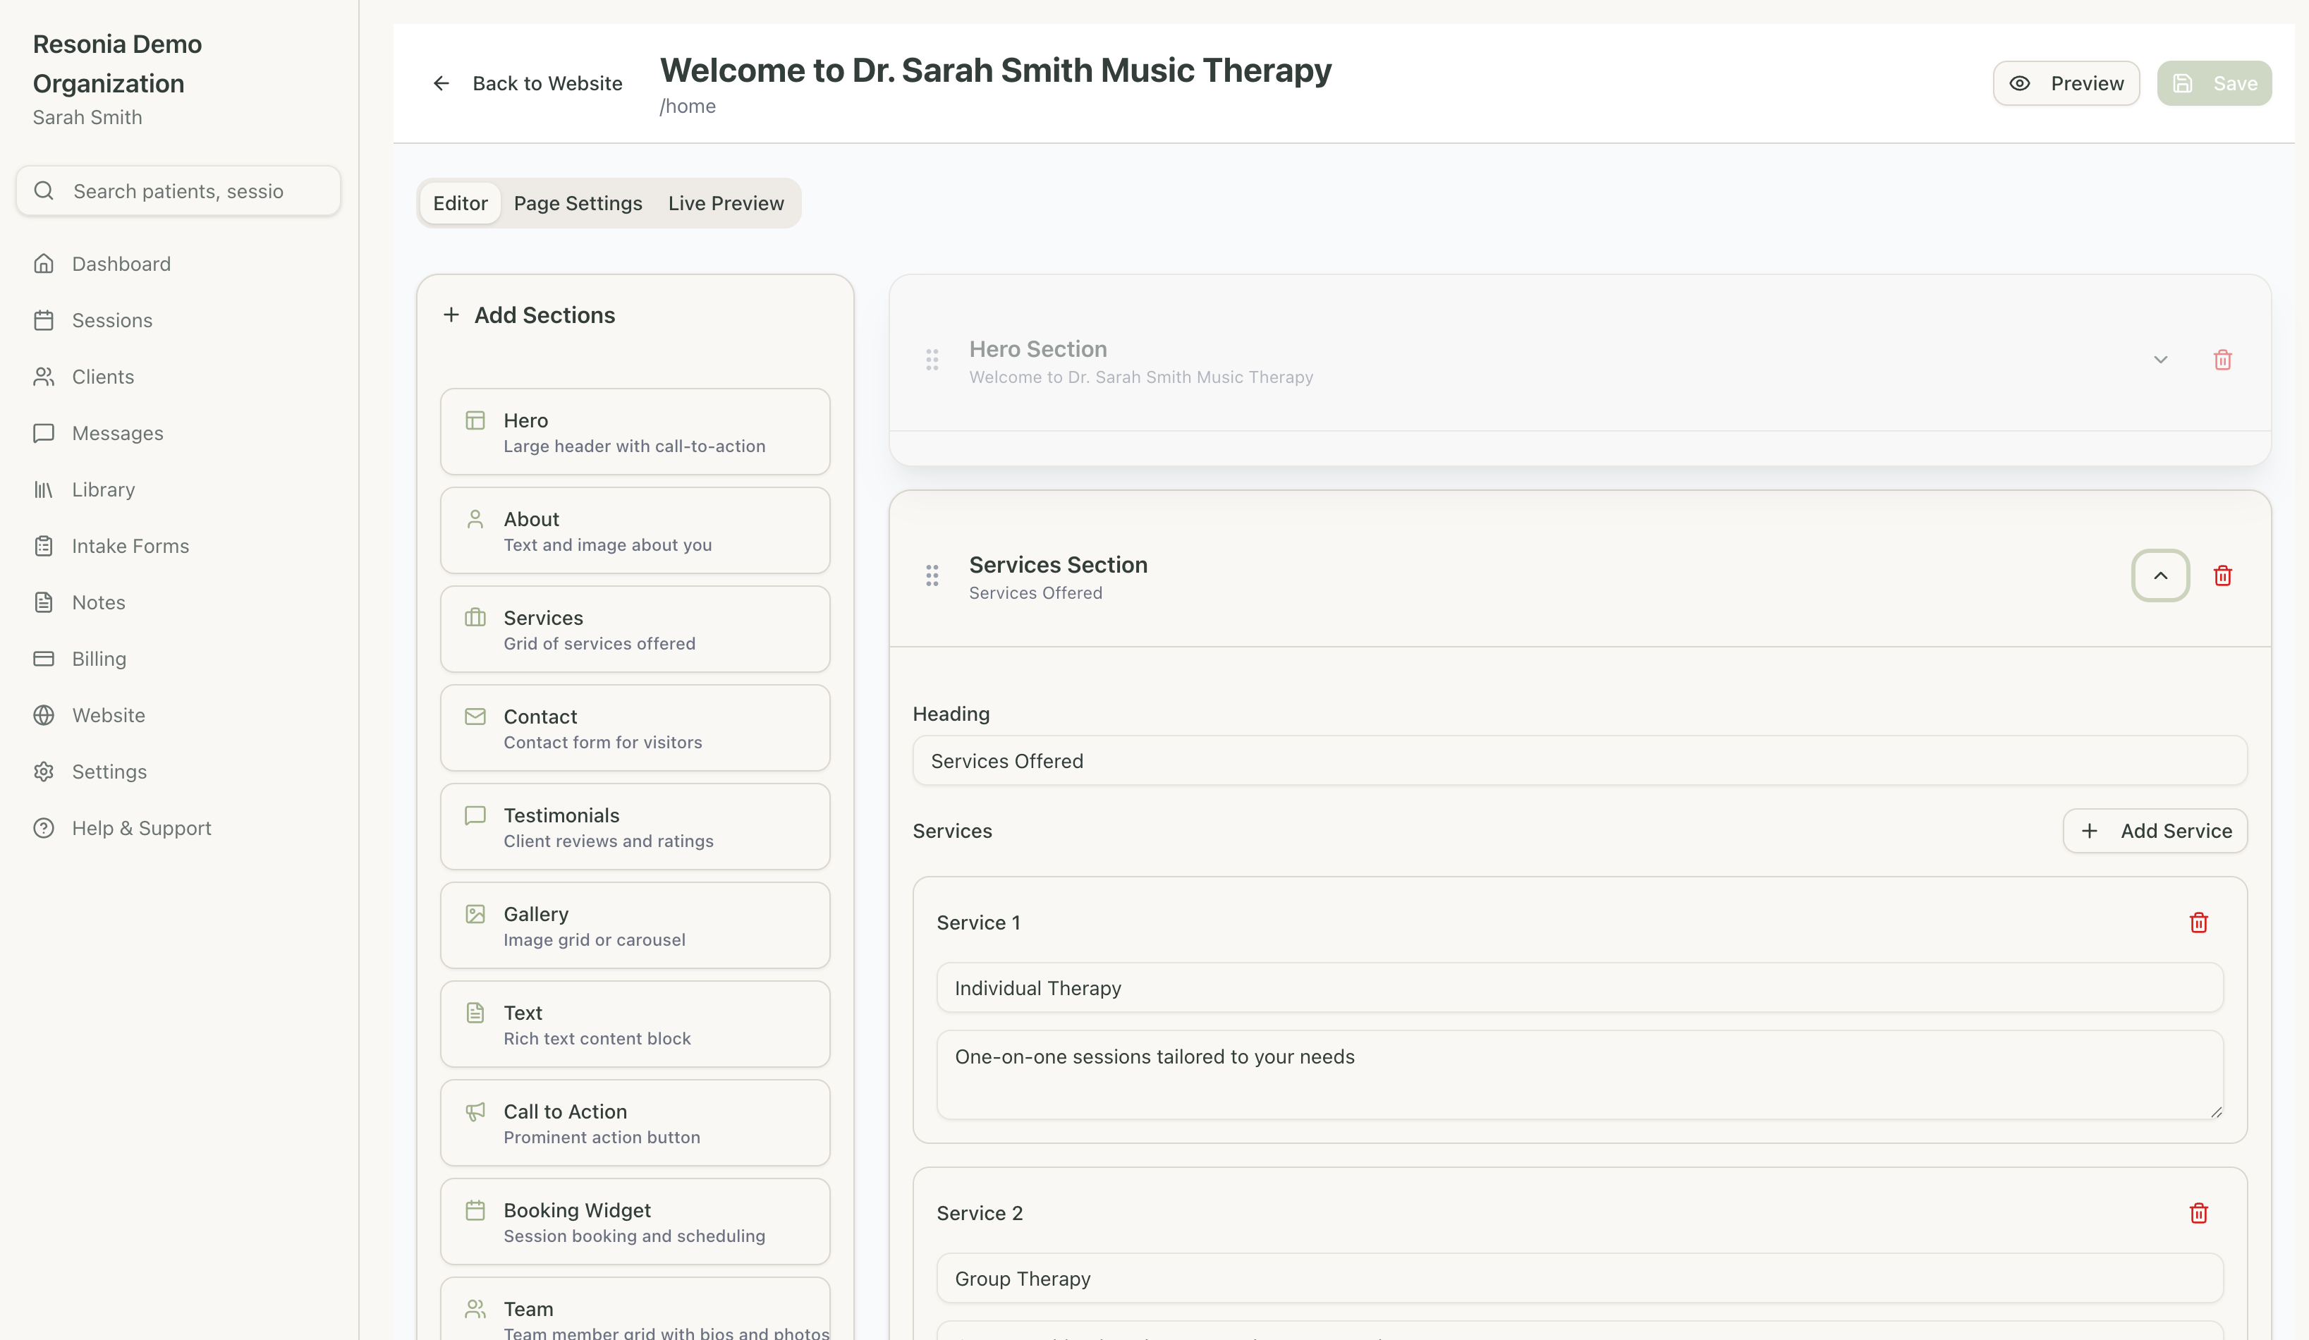Add a Contact section block
The image size is (2309, 1340).
point(635,728)
